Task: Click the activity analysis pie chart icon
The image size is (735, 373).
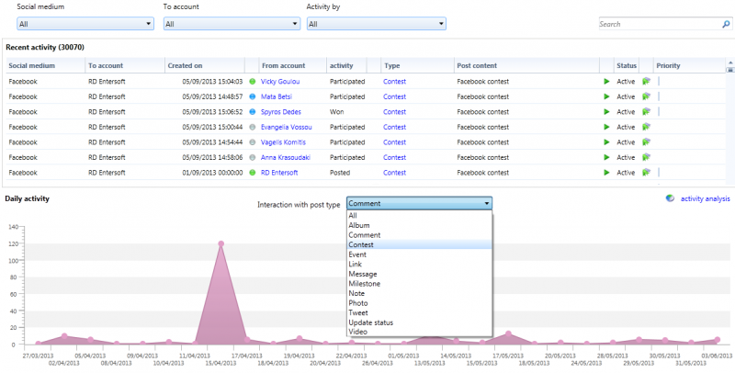Action: tap(671, 198)
